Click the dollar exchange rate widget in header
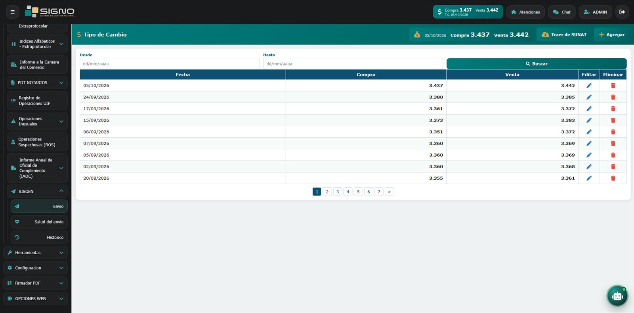 point(468,12)
